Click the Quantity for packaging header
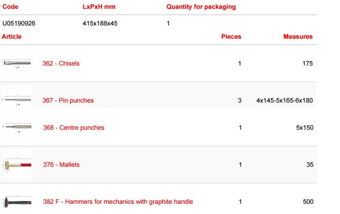340x214 pixels. 201,7
